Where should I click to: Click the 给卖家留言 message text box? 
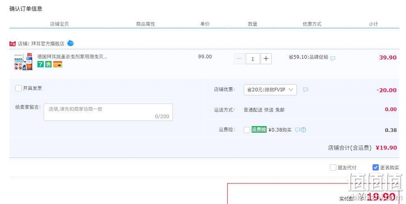point(108,112)
